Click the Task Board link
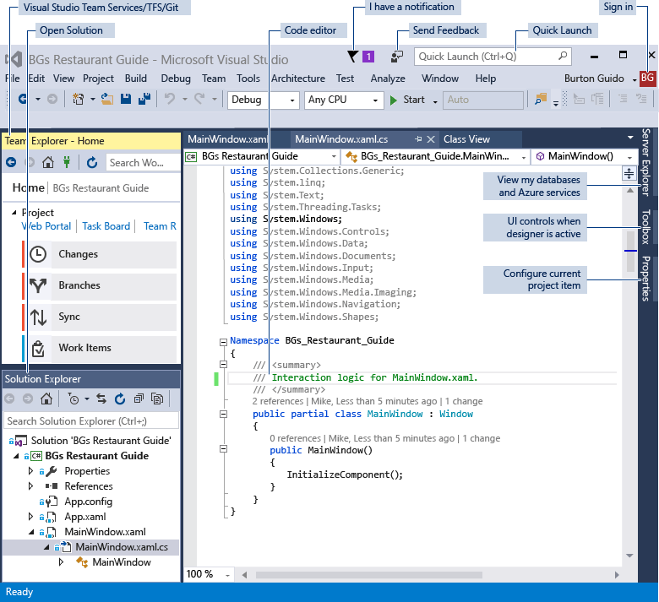Image resolution: width=659 pixels, height=602 pixels. pos(106,226)
